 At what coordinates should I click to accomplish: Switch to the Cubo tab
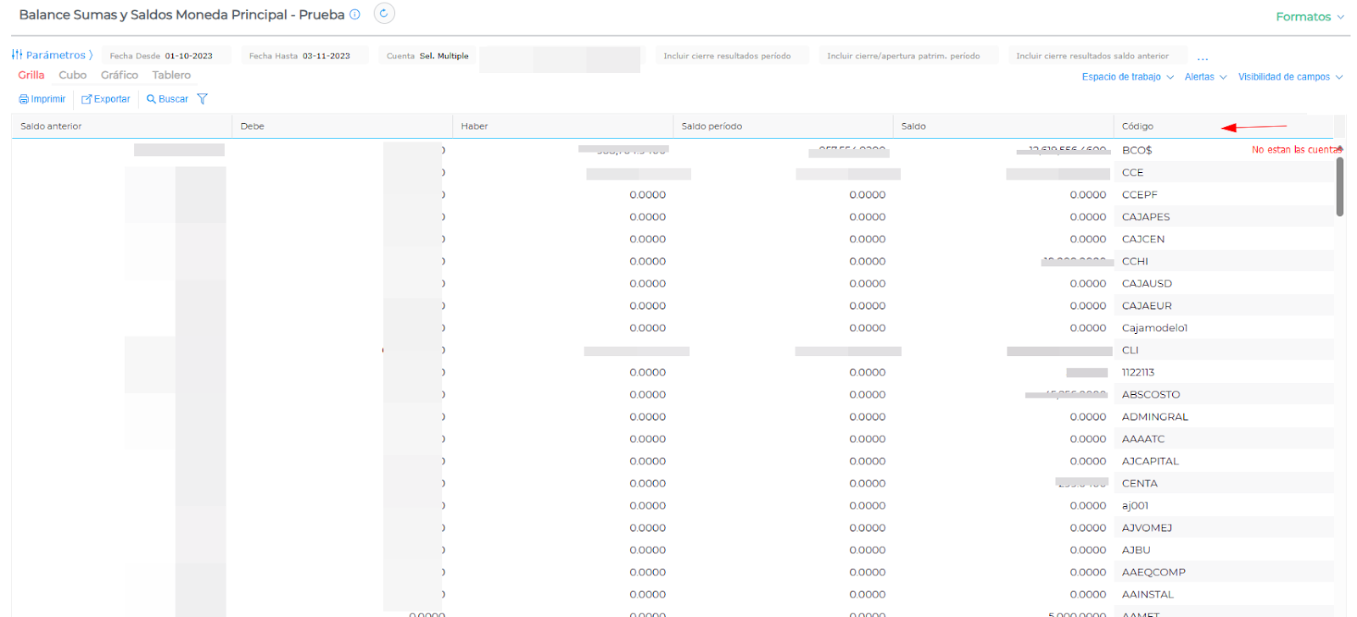click(72, 75)
